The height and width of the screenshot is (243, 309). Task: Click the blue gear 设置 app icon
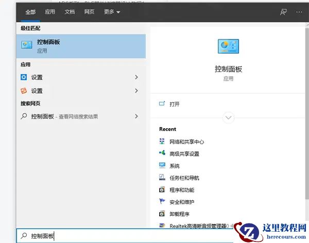tap(24, 77)
